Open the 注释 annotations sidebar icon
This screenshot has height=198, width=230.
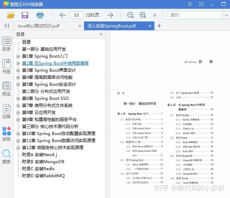pyautogui.click(x=6, y=111)
